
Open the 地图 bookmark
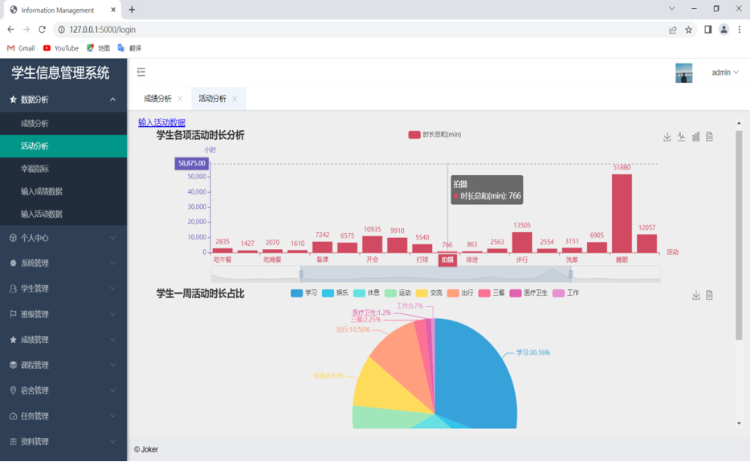tap(98, 48)
